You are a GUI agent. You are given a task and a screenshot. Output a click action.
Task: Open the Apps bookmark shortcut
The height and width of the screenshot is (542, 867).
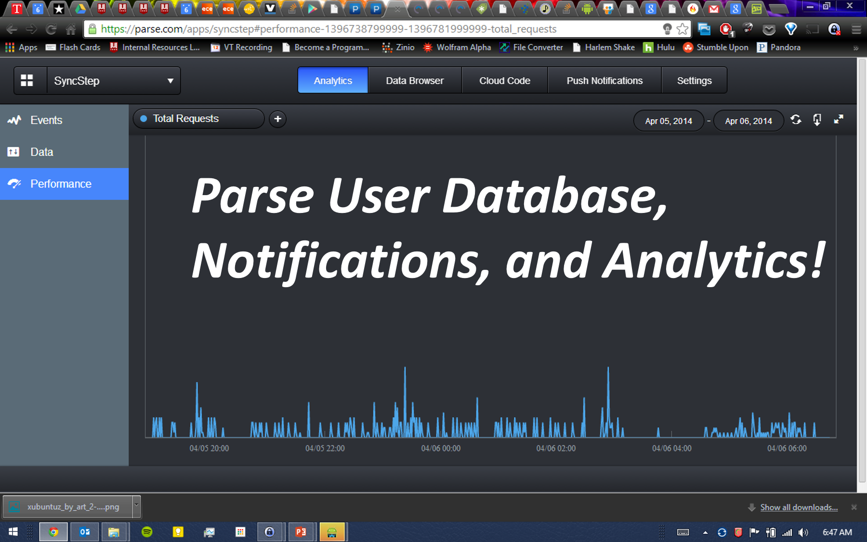(x=21, y=47)
